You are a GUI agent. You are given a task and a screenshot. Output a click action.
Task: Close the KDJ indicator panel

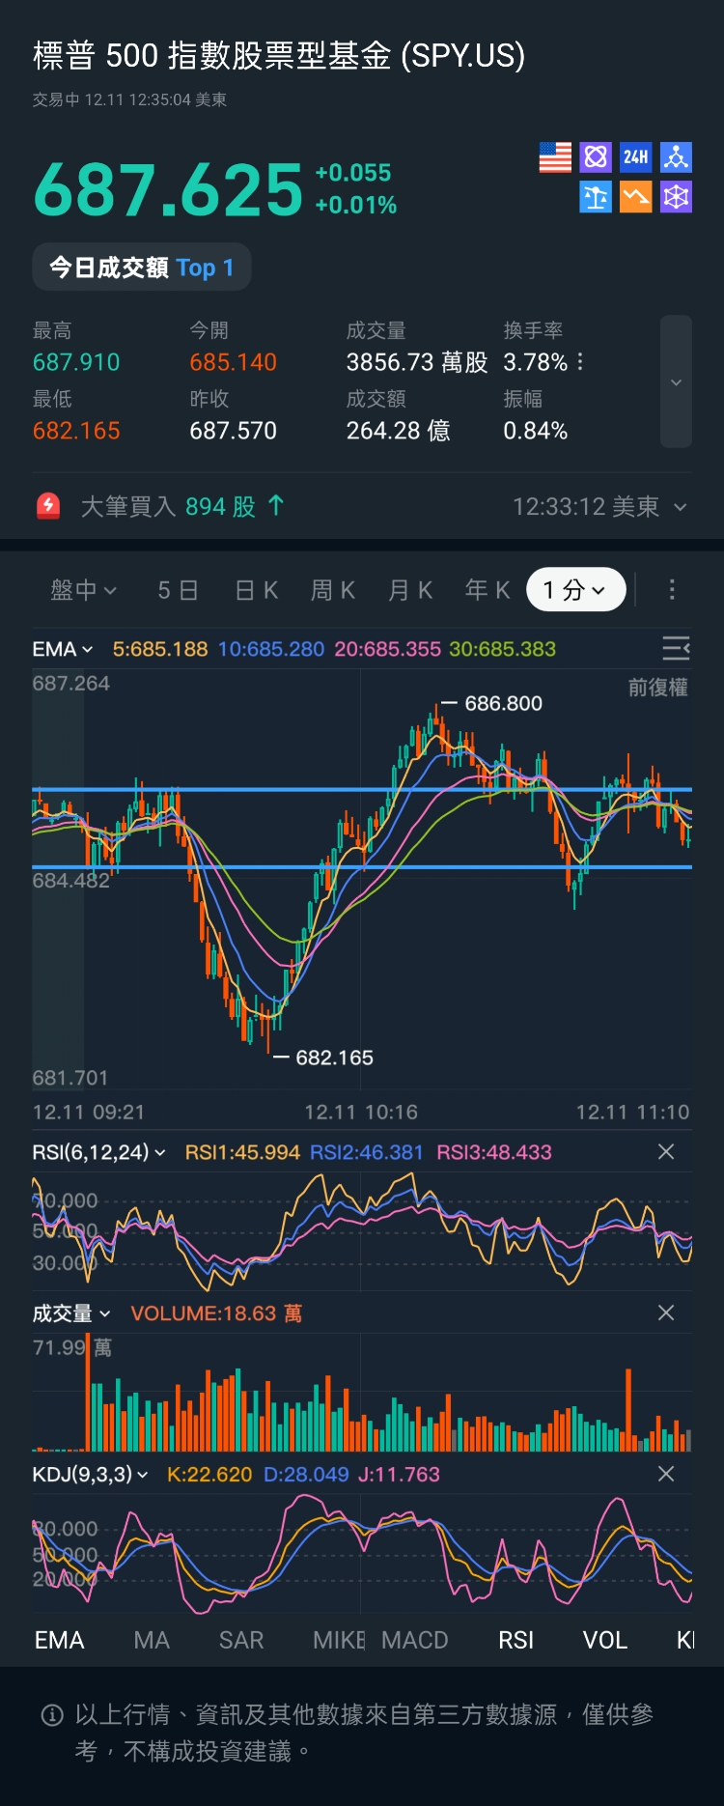click(x=665, y=1474)
